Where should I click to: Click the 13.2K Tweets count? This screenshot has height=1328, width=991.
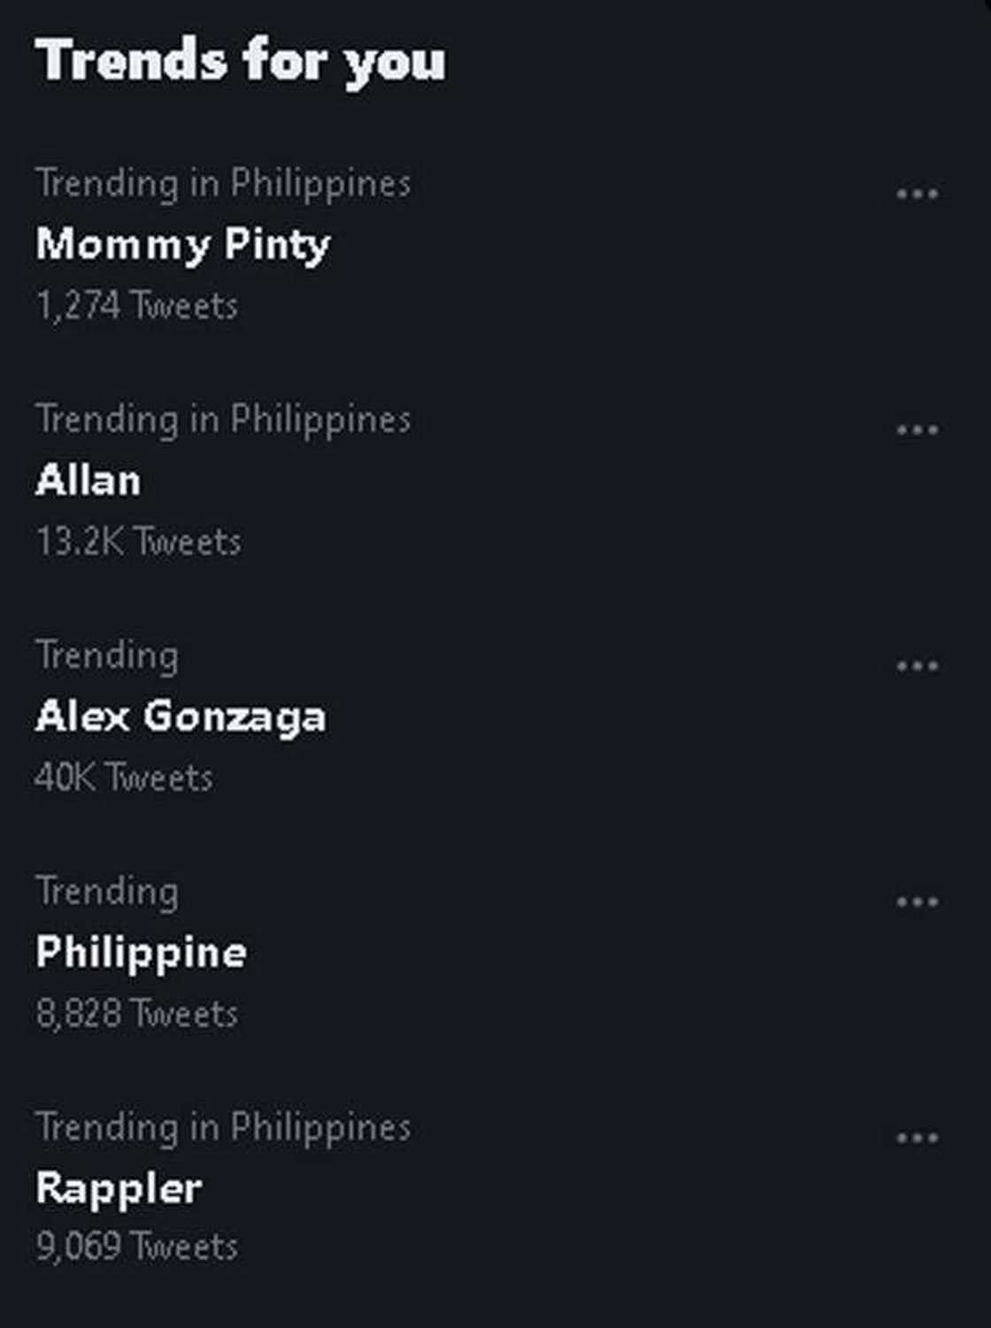coord(138,541)
